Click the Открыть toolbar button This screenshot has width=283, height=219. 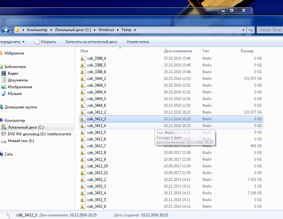[x=45, y=42]
